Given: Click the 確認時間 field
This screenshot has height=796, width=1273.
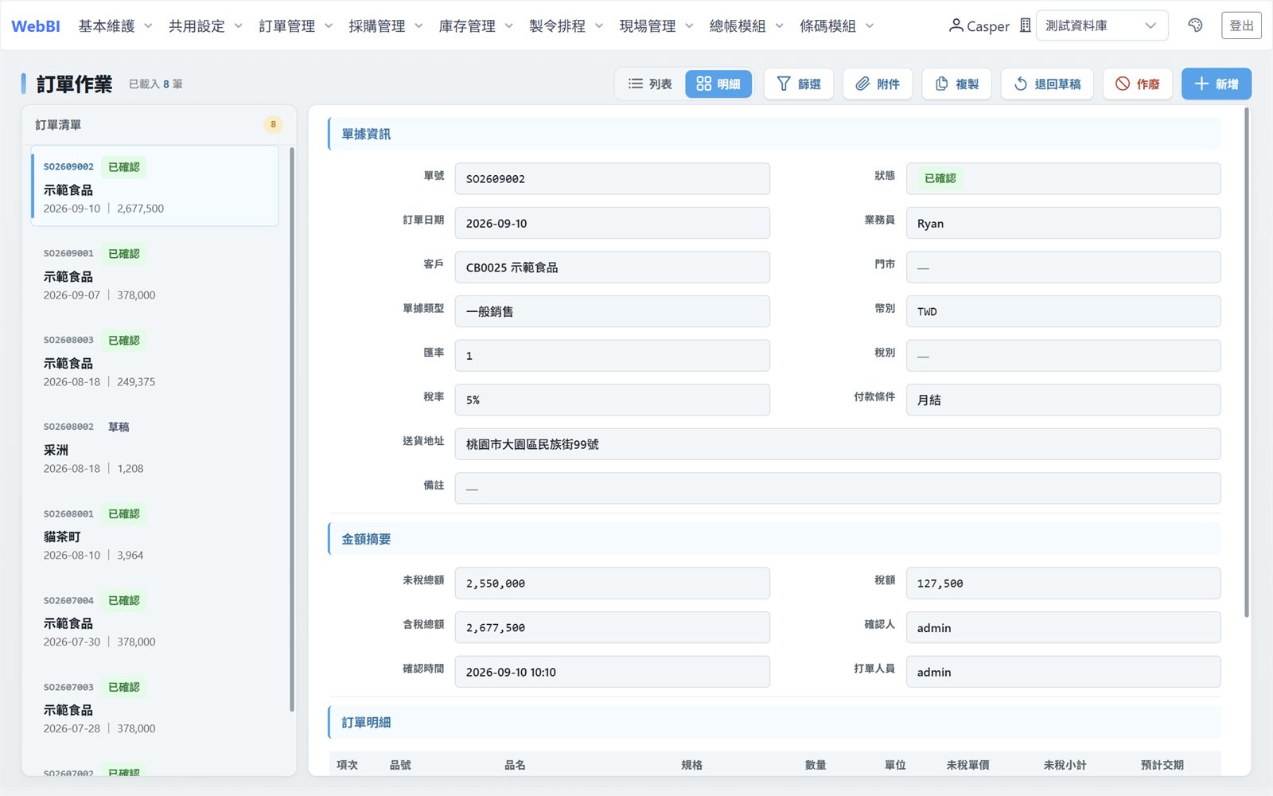Looking at the screenshot, I should 612,672.
